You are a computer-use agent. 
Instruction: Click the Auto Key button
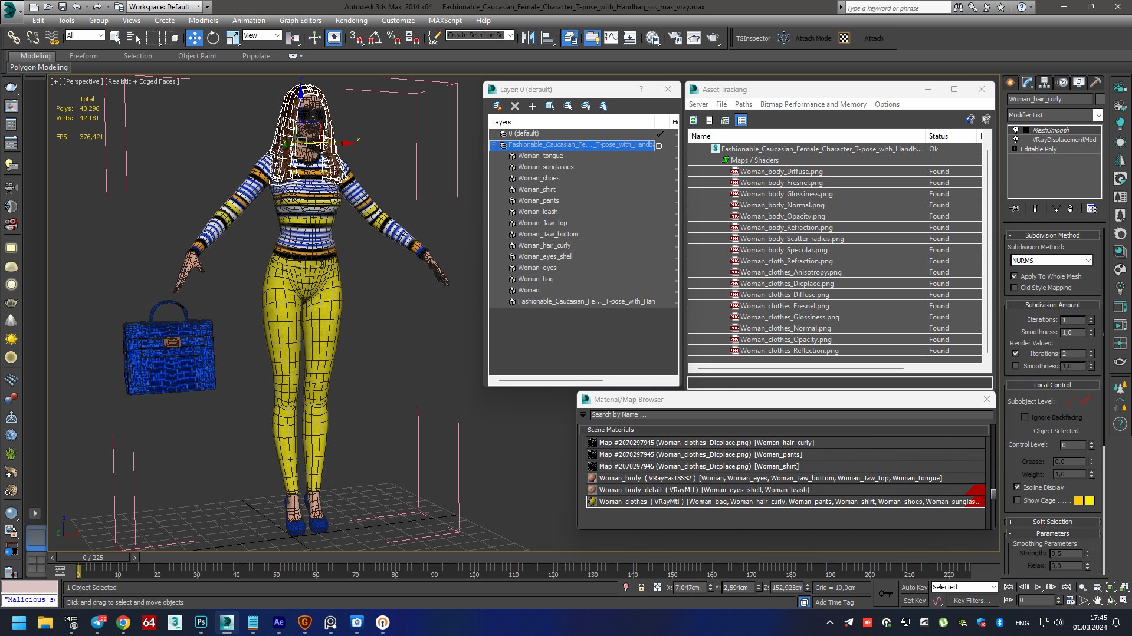pos(914,587)
